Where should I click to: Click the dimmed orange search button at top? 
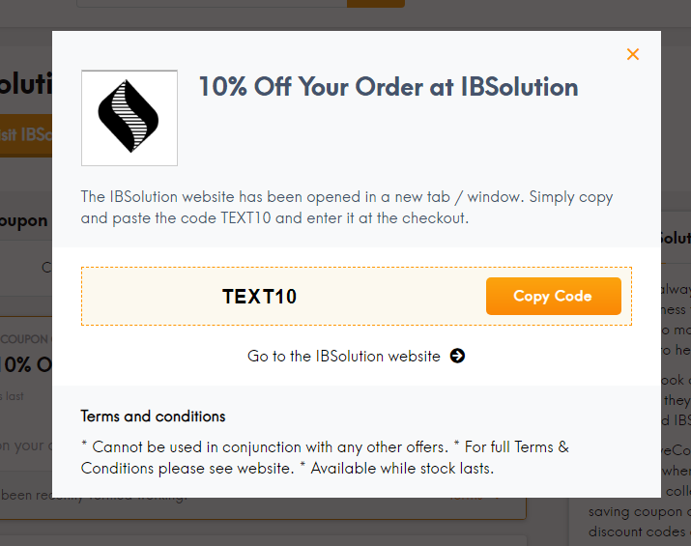pyautogui.click(x=376, y=4)
